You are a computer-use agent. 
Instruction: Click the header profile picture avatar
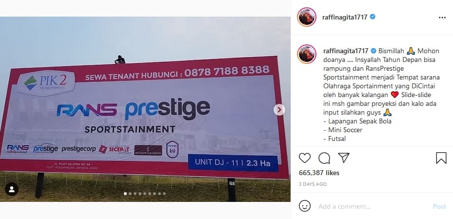pyautogui.click(x=307, y=17)
